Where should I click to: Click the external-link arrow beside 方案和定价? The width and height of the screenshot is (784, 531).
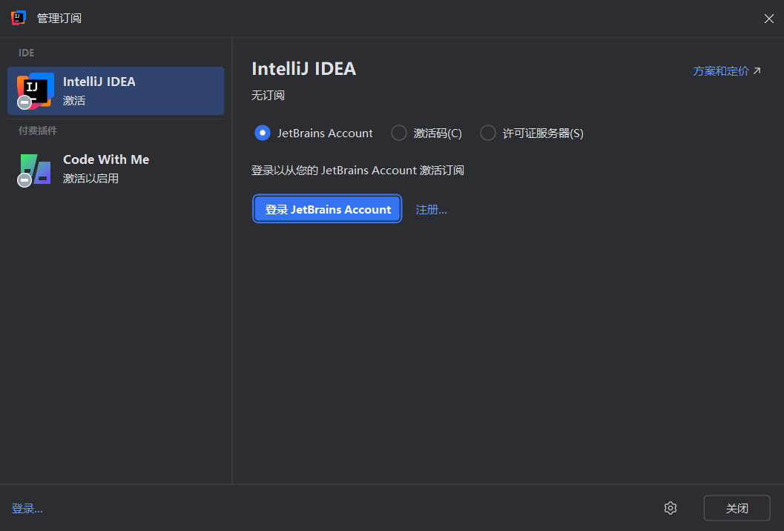(757, 71)
